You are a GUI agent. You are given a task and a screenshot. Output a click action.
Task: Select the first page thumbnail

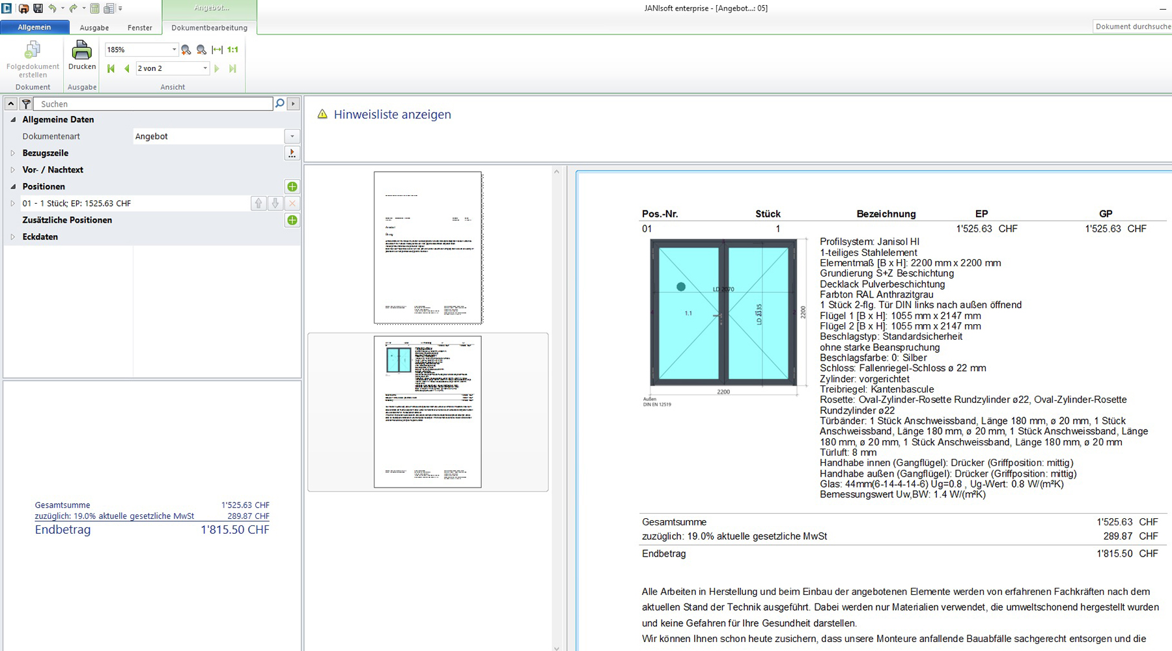pyautogui.click(x=428, y=247)
